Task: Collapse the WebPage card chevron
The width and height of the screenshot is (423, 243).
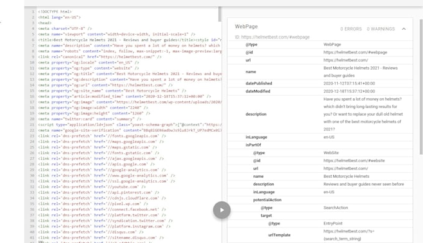Action: click(404, 29)
